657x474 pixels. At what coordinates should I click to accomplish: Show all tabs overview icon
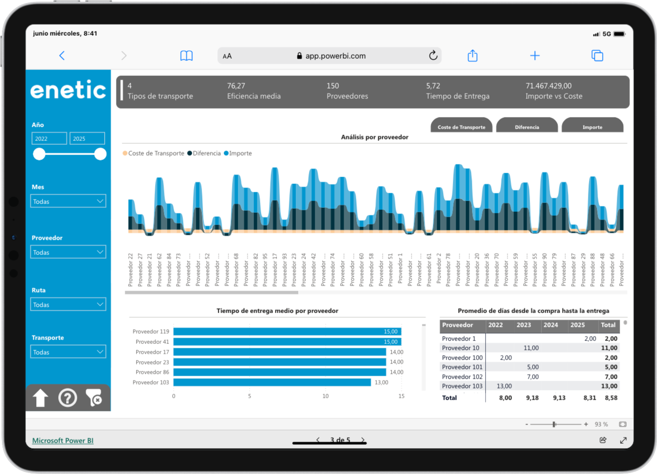[x=597, y=56]
